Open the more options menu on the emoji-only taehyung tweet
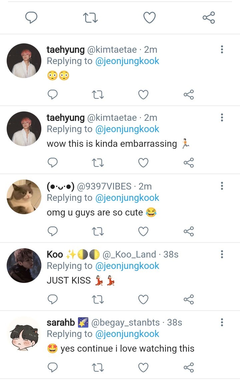Viewport: 240px width, 380px height. (222, 49)
